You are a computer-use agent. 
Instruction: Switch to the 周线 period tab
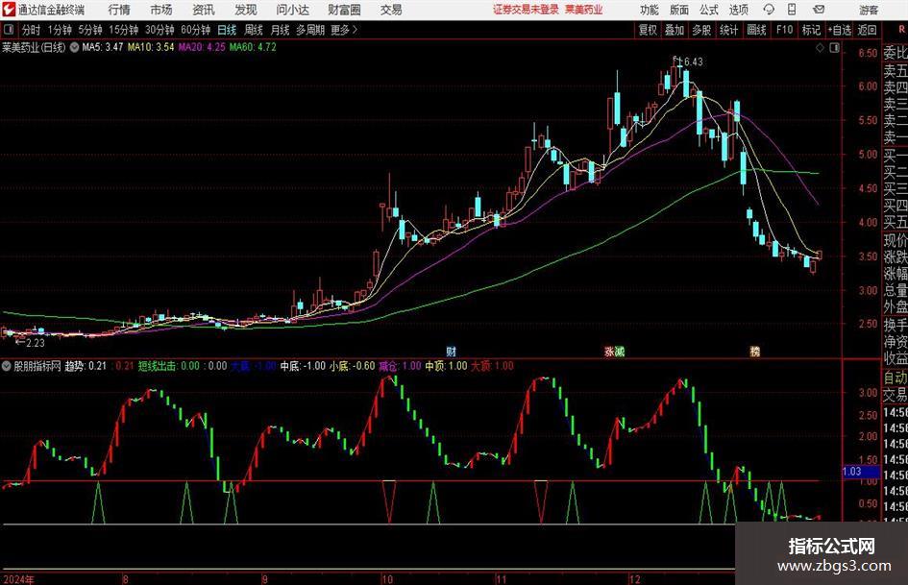253,30
